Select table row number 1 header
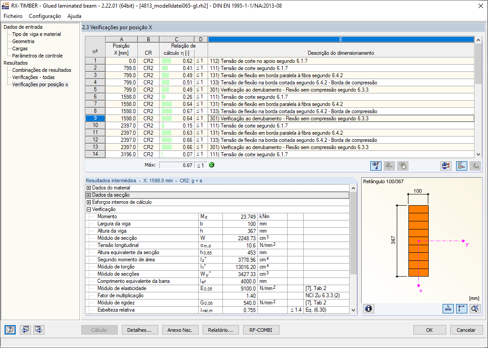 click(95, 61)
